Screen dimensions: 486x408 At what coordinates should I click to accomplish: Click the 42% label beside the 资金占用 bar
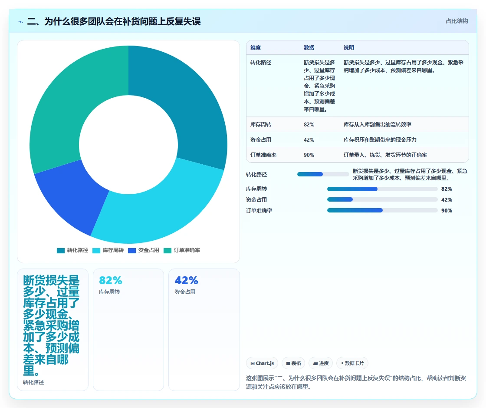pos(447,199)
